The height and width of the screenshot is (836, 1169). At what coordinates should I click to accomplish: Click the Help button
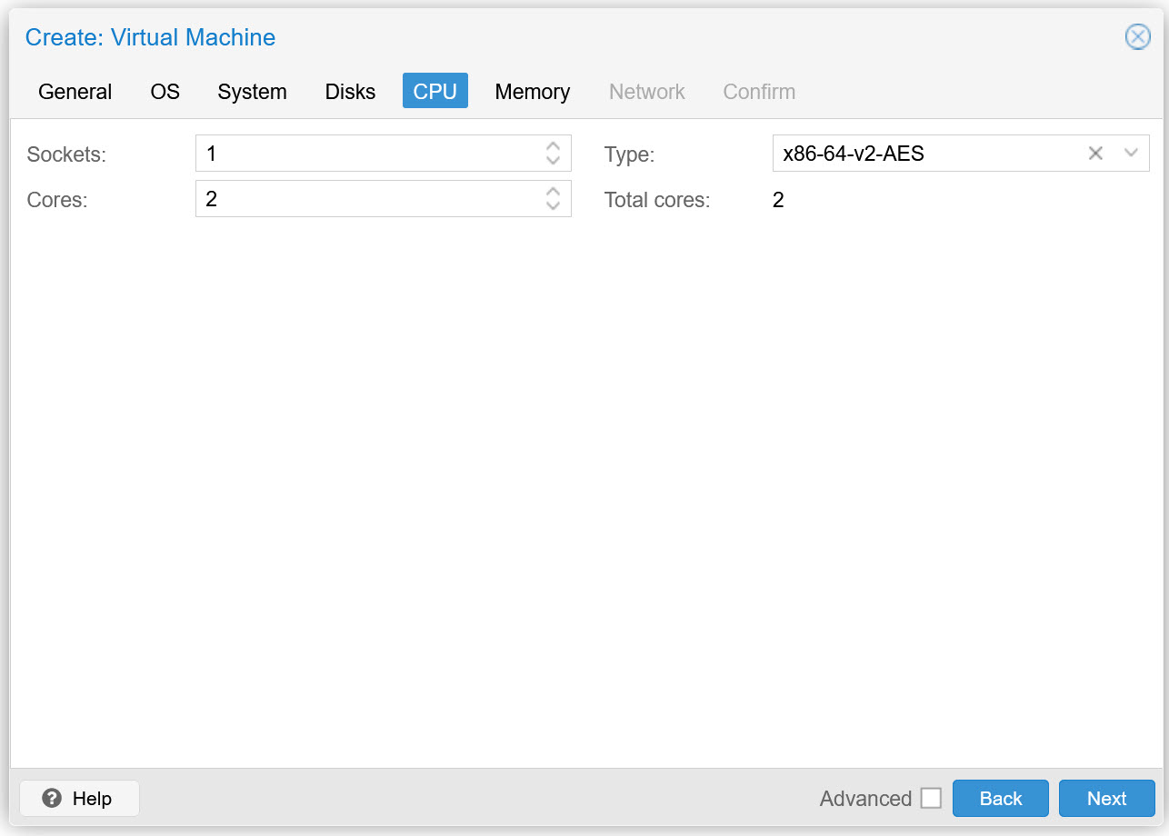79,798
